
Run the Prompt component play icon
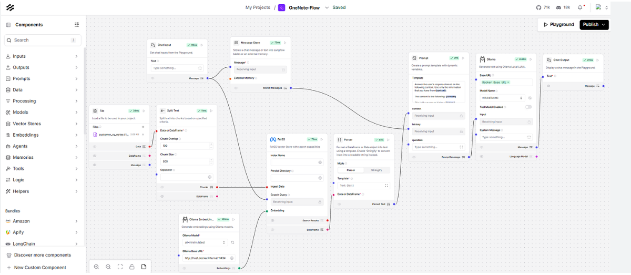(464, 58)
